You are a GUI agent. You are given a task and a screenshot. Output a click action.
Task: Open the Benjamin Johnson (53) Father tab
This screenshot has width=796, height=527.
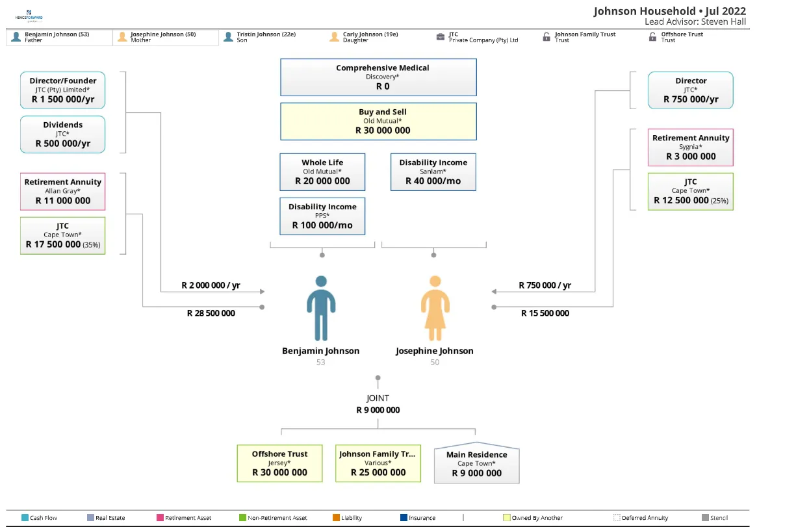tap(60, 37)
